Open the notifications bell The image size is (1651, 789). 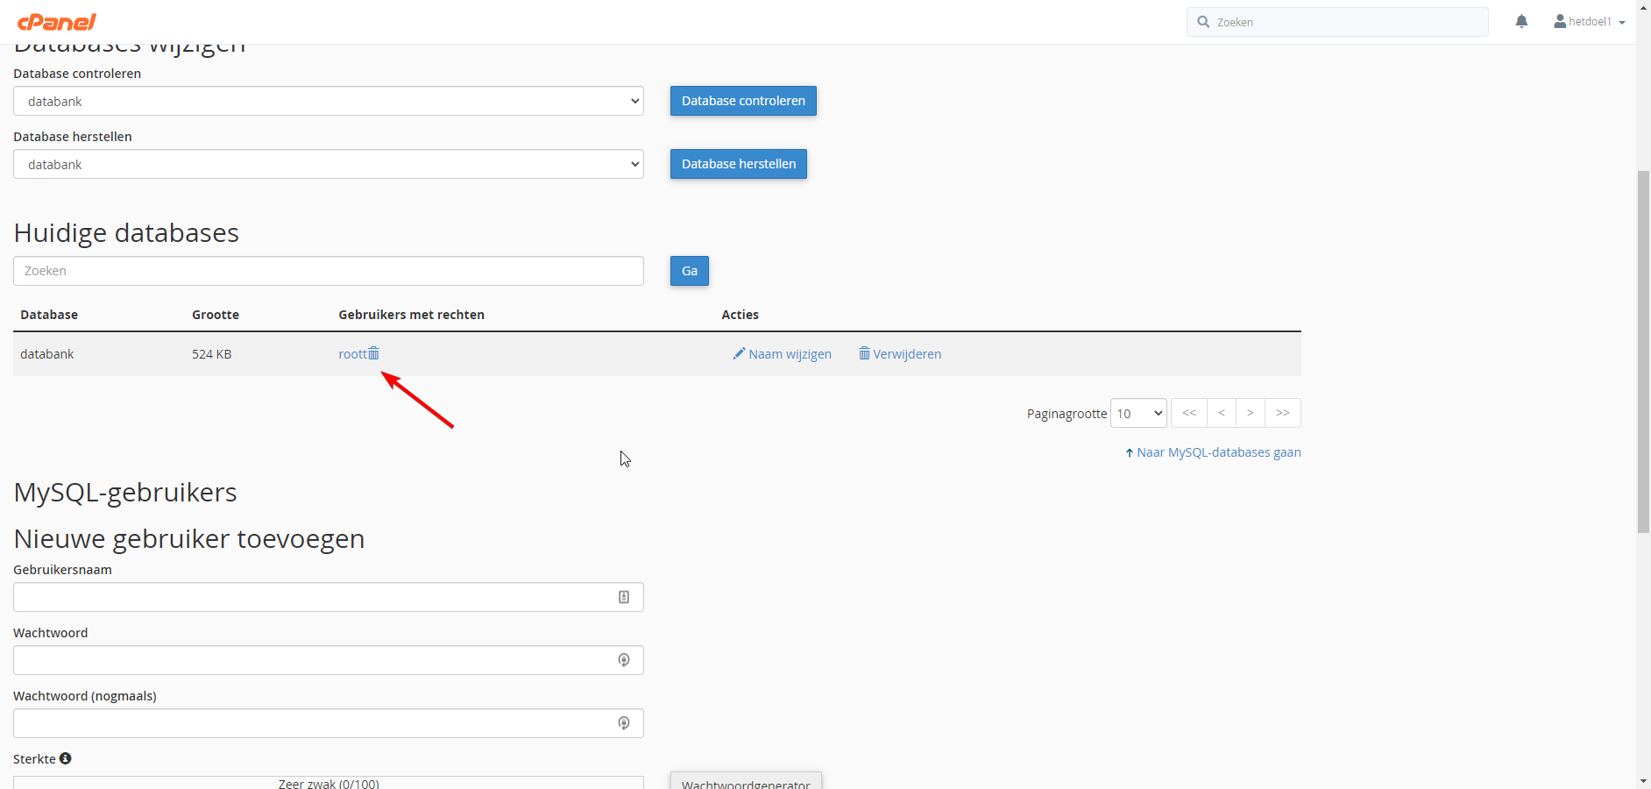click(x=1521, y=22)
